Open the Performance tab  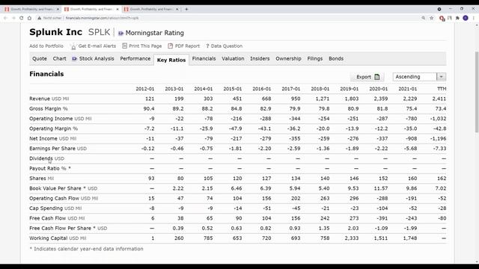(x=135, y=58)
